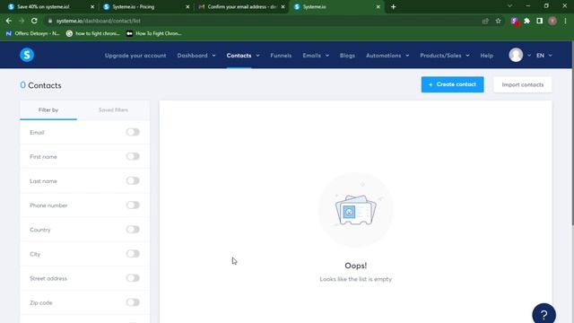Open the EN language dropdown

(544, 56)
